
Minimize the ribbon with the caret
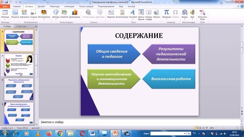click(238, 6)
